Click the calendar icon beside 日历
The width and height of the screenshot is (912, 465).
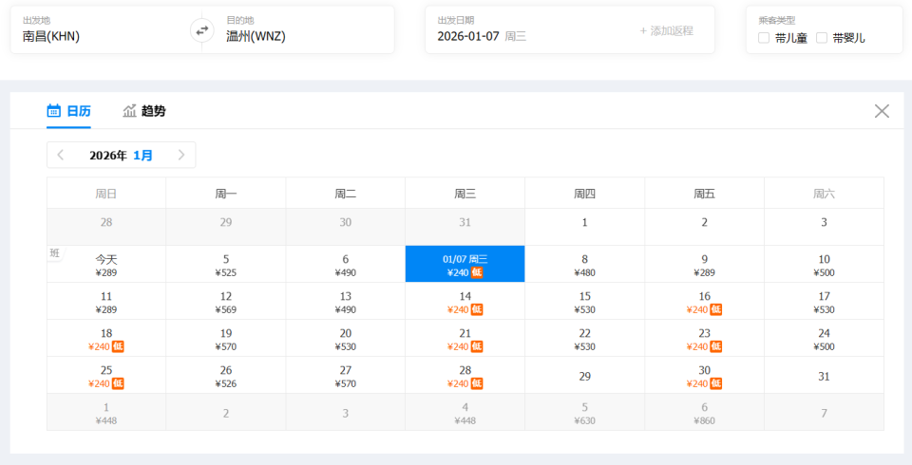tap(54, 111)
